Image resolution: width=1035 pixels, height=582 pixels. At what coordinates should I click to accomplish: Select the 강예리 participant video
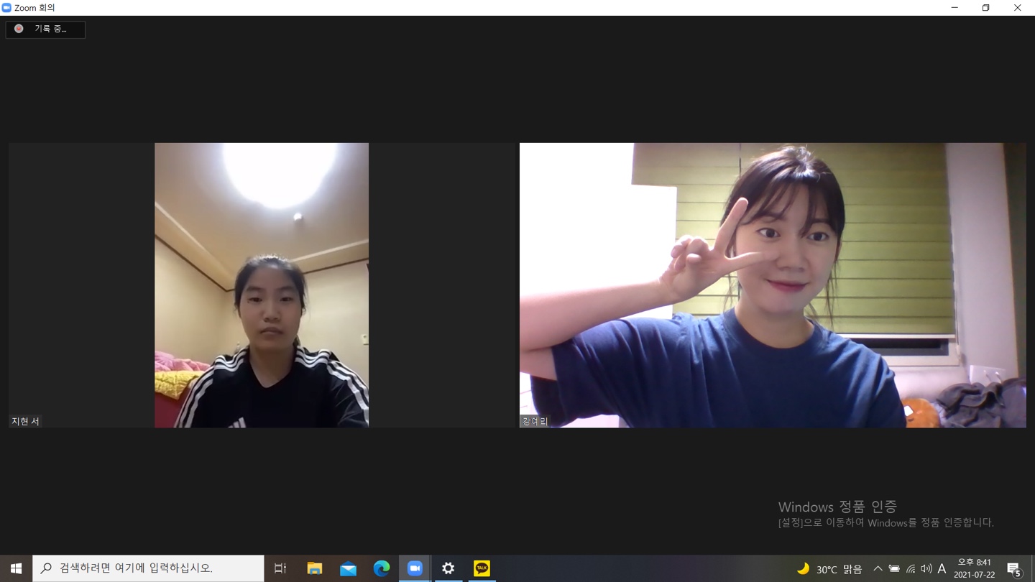[773, 285]
